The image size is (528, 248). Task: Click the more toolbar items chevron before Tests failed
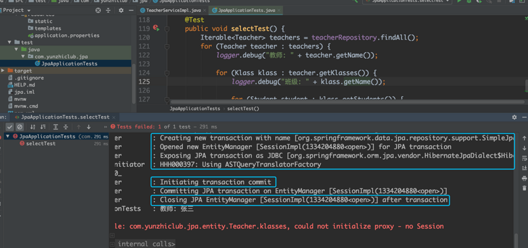point(106,127)
